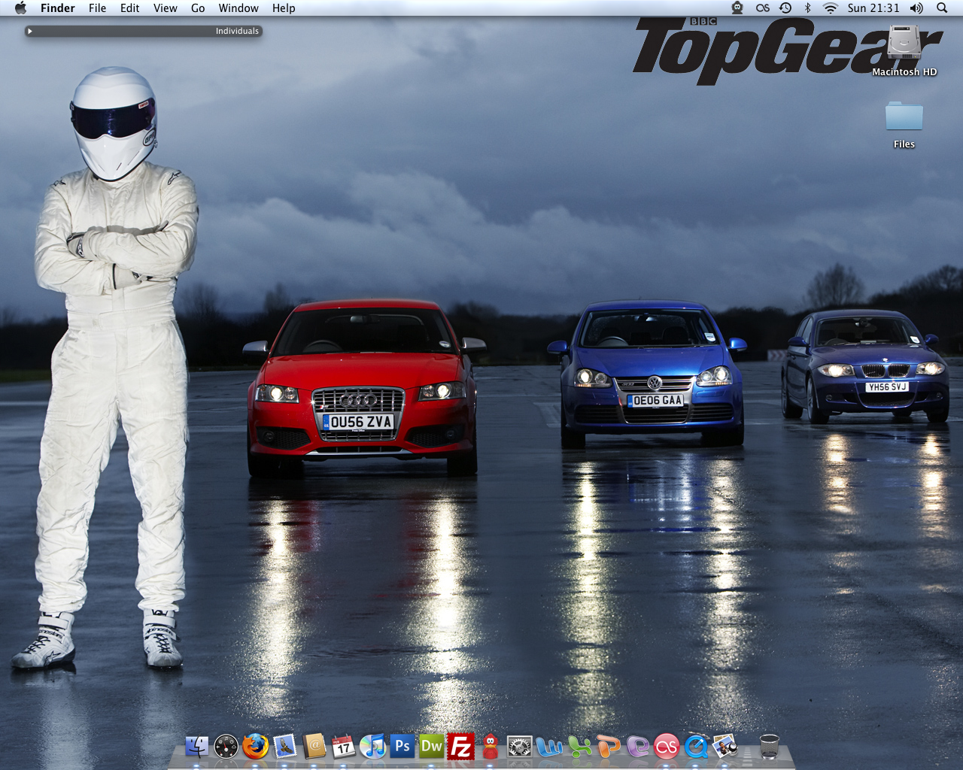Expand the Individuals disclosure triangle

pyautogui.click(x=30, y=32)
